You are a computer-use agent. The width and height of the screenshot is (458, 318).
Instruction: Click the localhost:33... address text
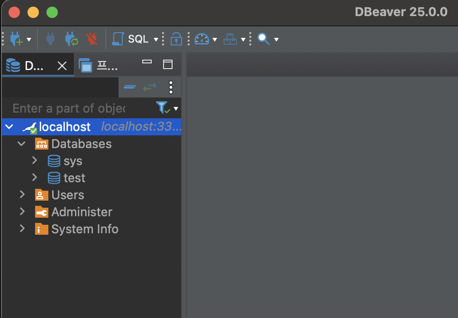(141, 126)
